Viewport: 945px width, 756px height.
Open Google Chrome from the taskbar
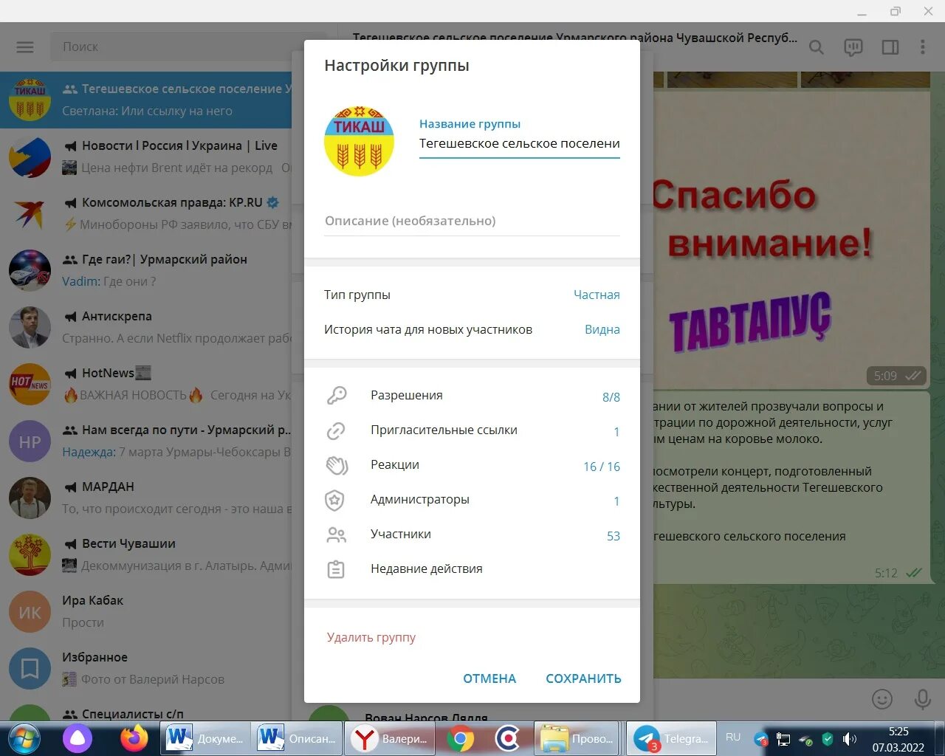460,738
